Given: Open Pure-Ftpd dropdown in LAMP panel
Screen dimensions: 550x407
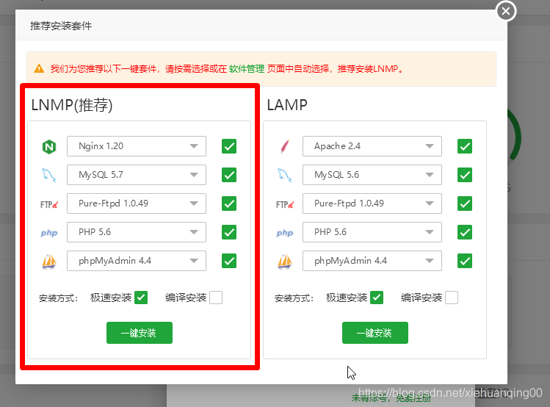Looking at the screenshot, I should click(372, 203).
